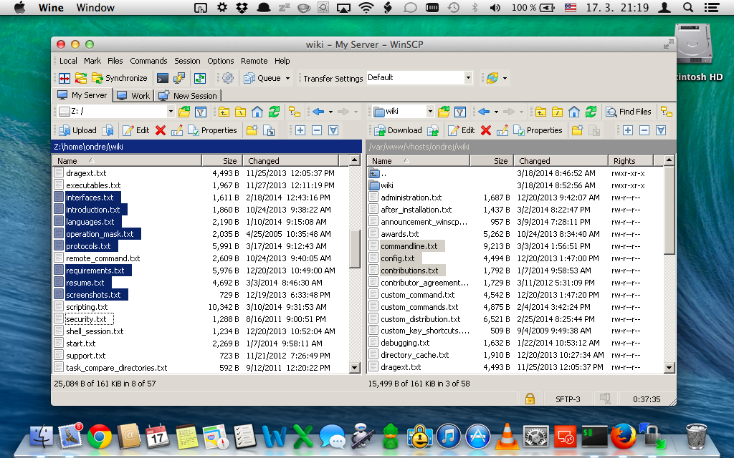The image size is (734, 458).
Task: Select security.txt in the local panel
Action: point(86,319)
